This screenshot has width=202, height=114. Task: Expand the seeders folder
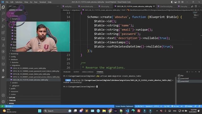(15, 83)
